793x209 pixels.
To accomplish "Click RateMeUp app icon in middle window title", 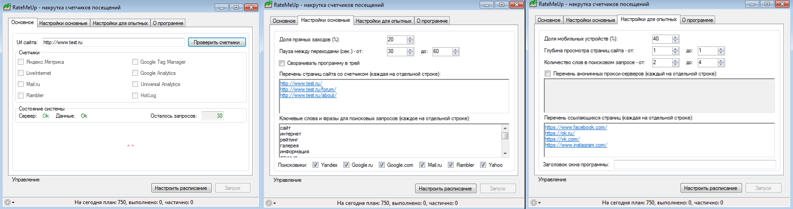I will (x=268, y=4).
